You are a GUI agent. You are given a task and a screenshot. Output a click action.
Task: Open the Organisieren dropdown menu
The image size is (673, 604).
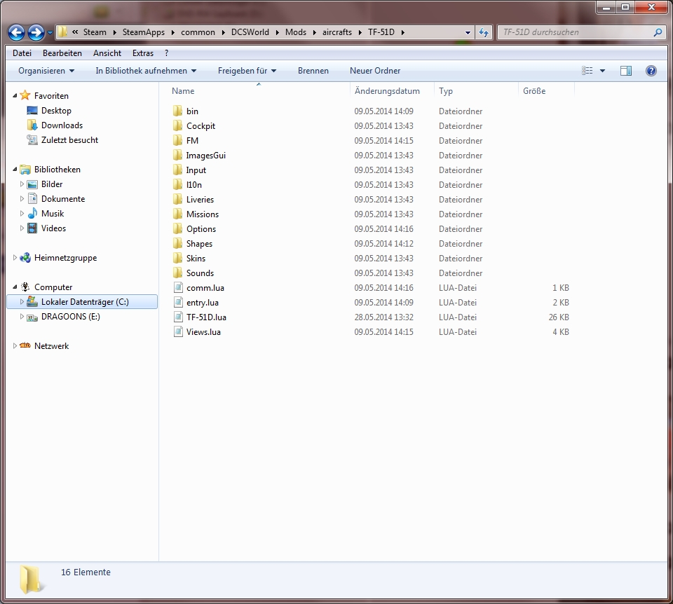(x=46, y=71)
